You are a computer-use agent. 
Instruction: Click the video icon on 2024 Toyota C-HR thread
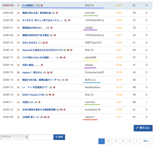[x=50, y=95]
